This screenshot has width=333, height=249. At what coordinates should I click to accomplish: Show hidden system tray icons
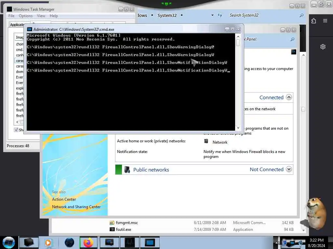pyautogui.click(x=276, y=243)
